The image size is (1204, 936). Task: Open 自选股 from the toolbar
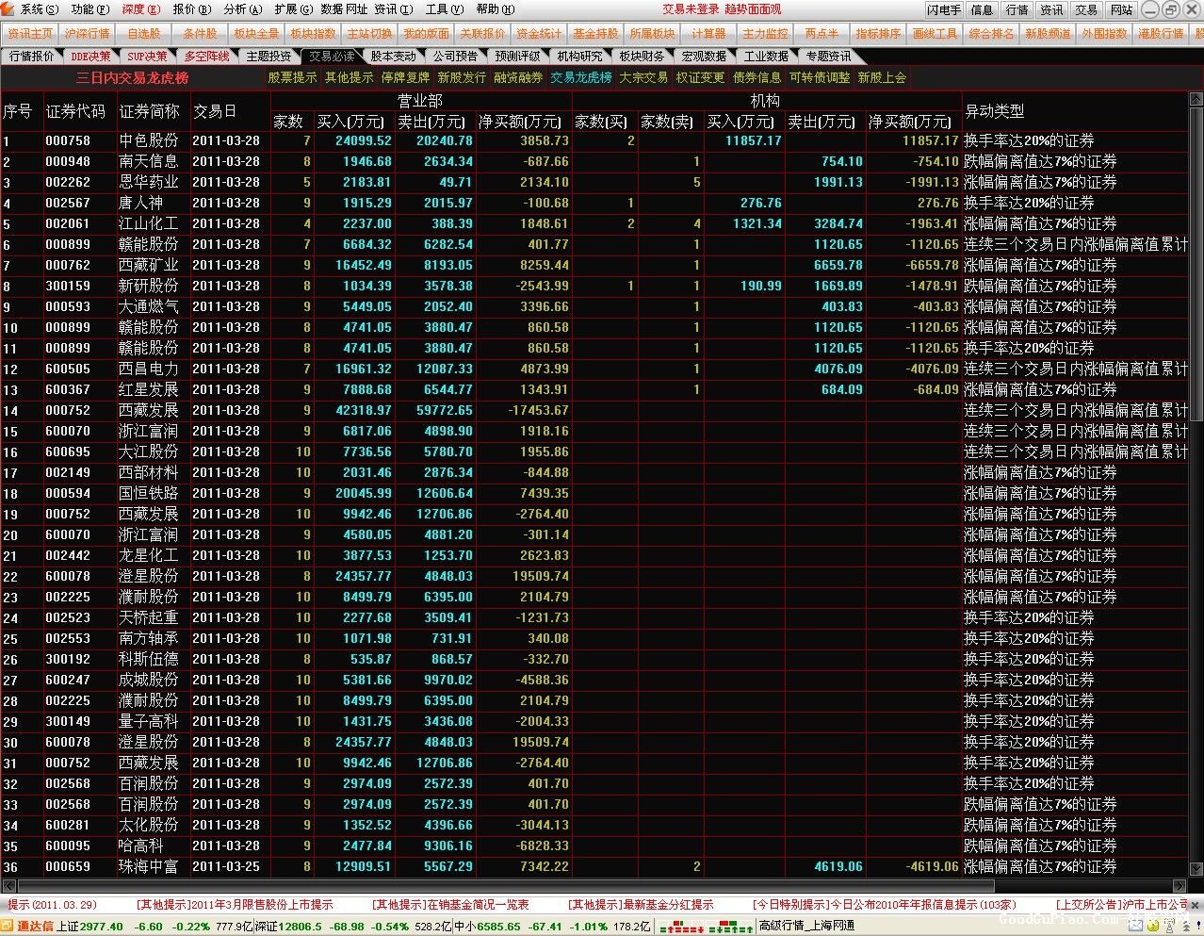pos(144,33)
